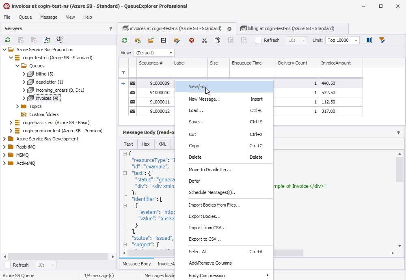Screen dimensions: 406x280
Task: Expand the billing (3) queue node
Action: 24,74
